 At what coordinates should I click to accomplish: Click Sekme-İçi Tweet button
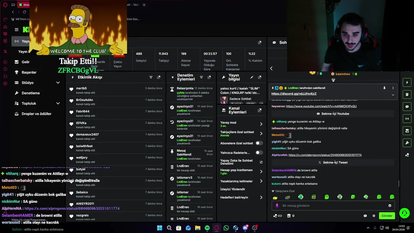click(x=332, y=162)
